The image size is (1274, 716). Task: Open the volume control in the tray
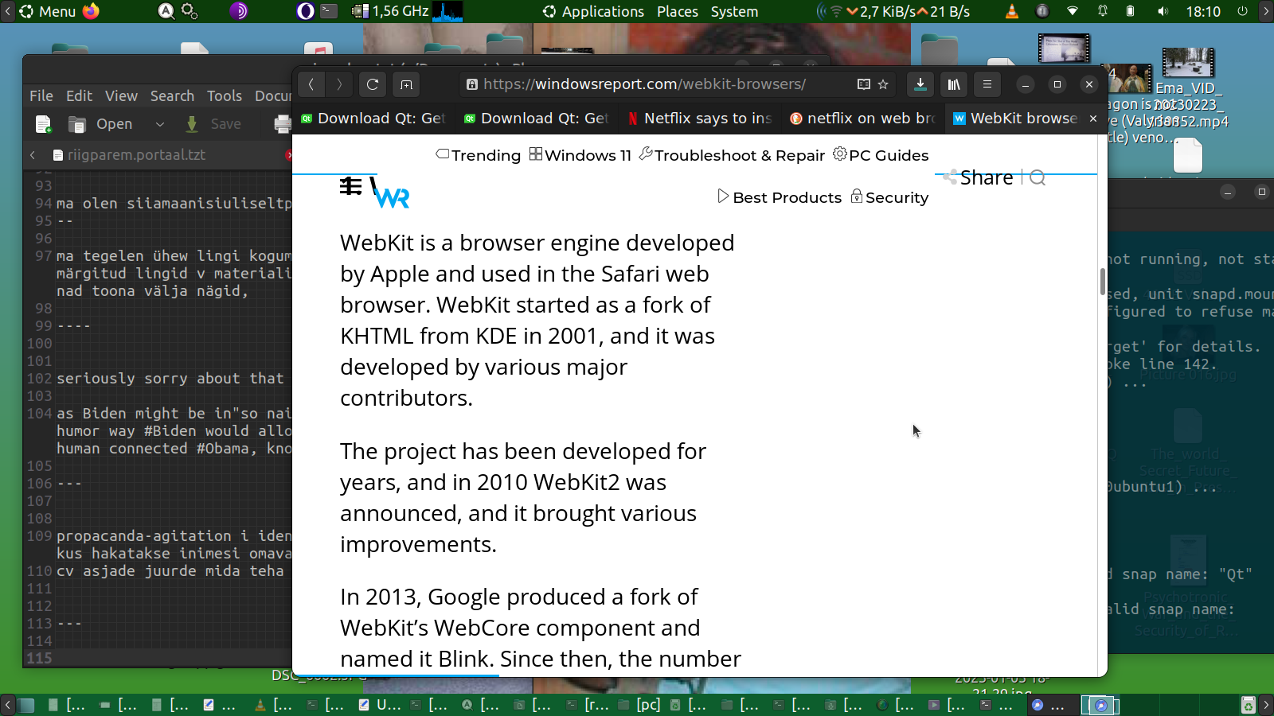click(x=1163, y=11)
